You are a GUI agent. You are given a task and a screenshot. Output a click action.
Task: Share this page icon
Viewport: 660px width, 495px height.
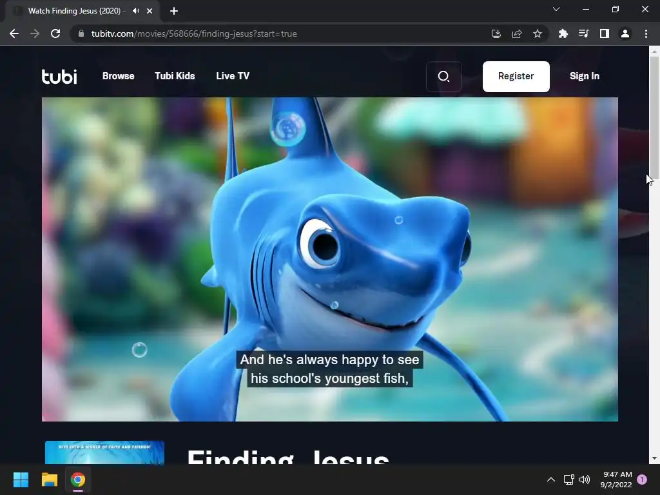click(x=517, y=34)
